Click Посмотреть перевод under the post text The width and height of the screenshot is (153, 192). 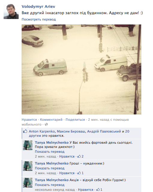coord(39,19)
